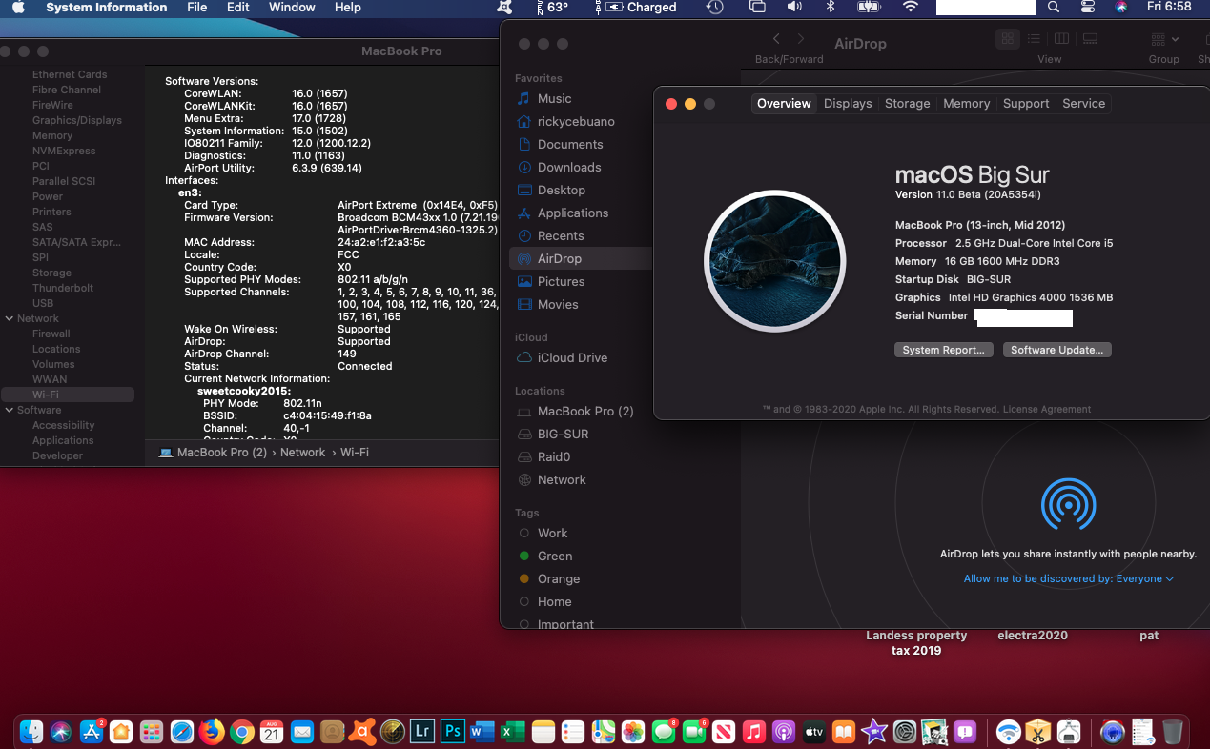Image resolution: width=1210 pixels, height=749 pixels.
Task: Launch Lightroom from the dock
Action: (x=421, y=731)
